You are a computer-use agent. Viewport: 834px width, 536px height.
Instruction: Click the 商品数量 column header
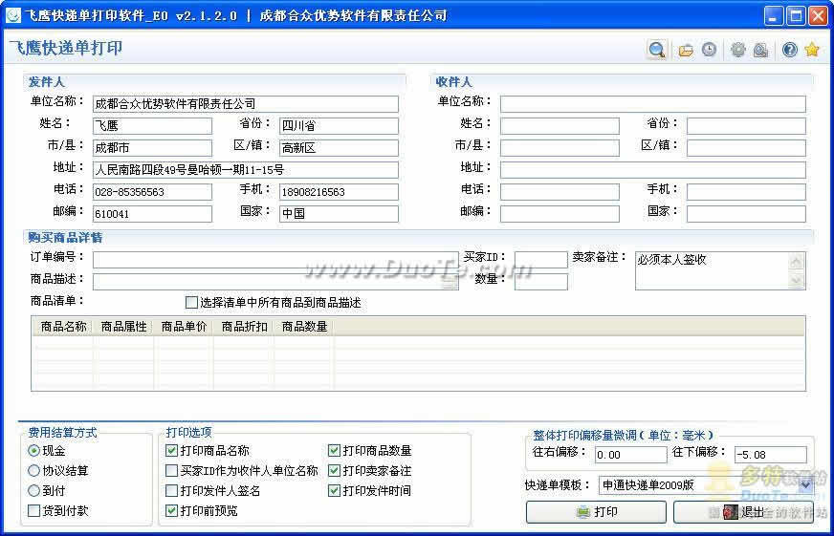tap(304, 326)
